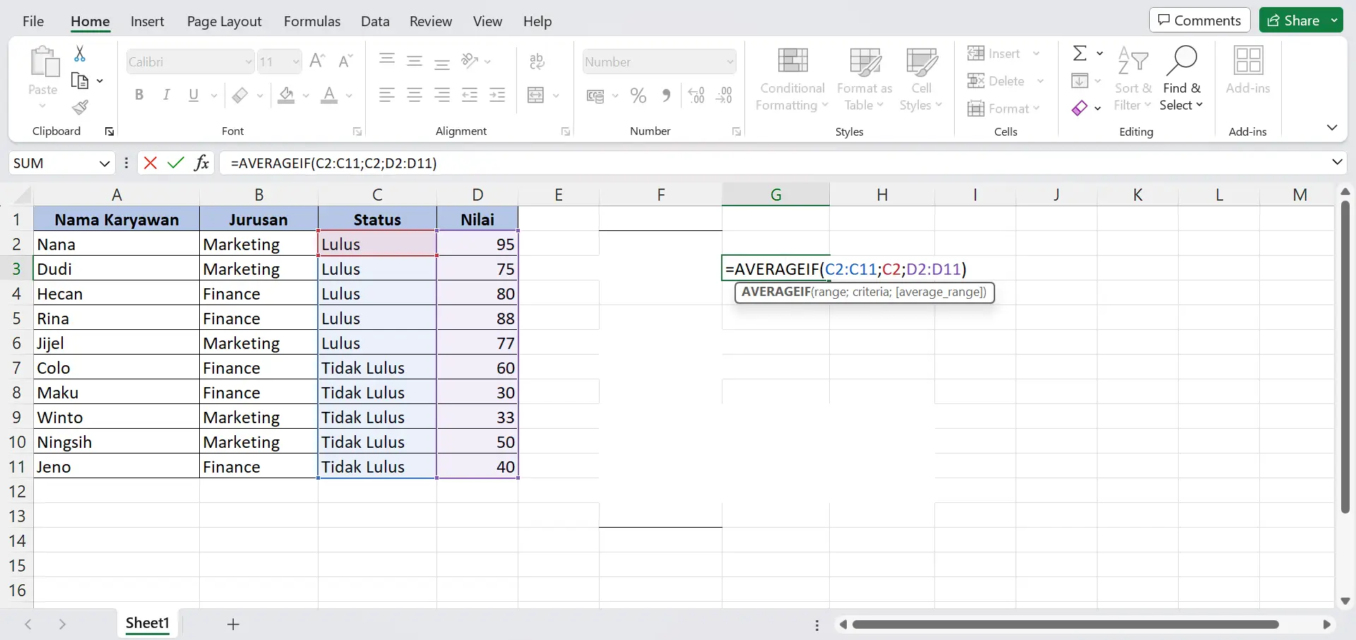Switch to the Formulas tab
1356x640 pixels.
(312, 21)
